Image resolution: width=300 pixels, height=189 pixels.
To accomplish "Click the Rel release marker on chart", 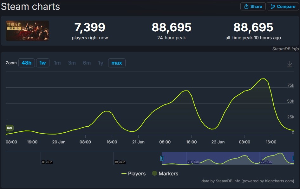I will [10, 128].
